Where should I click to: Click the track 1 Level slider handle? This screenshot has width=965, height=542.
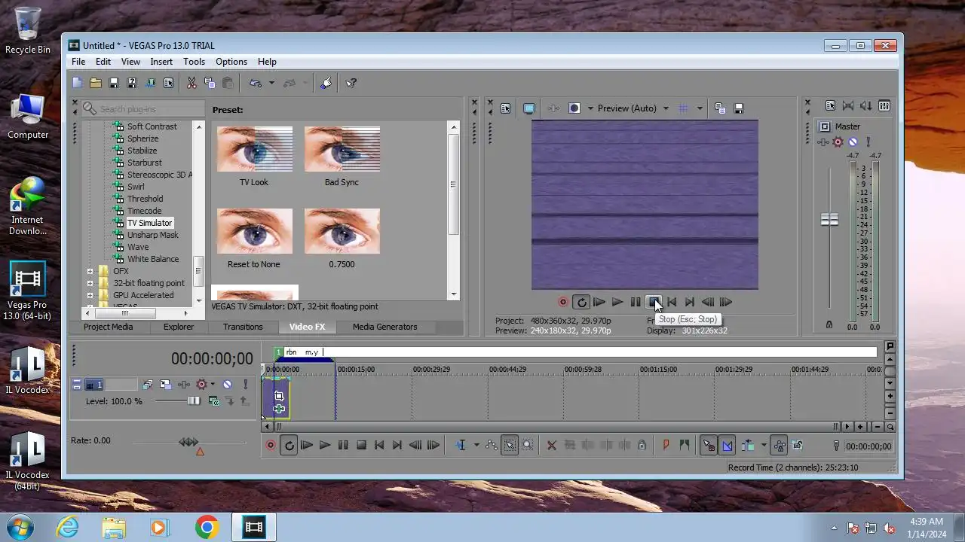click(194, 400)
